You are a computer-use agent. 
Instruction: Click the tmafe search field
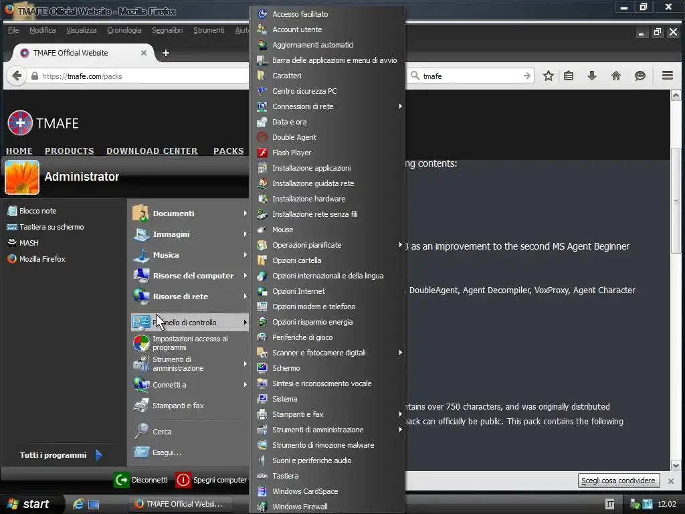tap(472, 76)
